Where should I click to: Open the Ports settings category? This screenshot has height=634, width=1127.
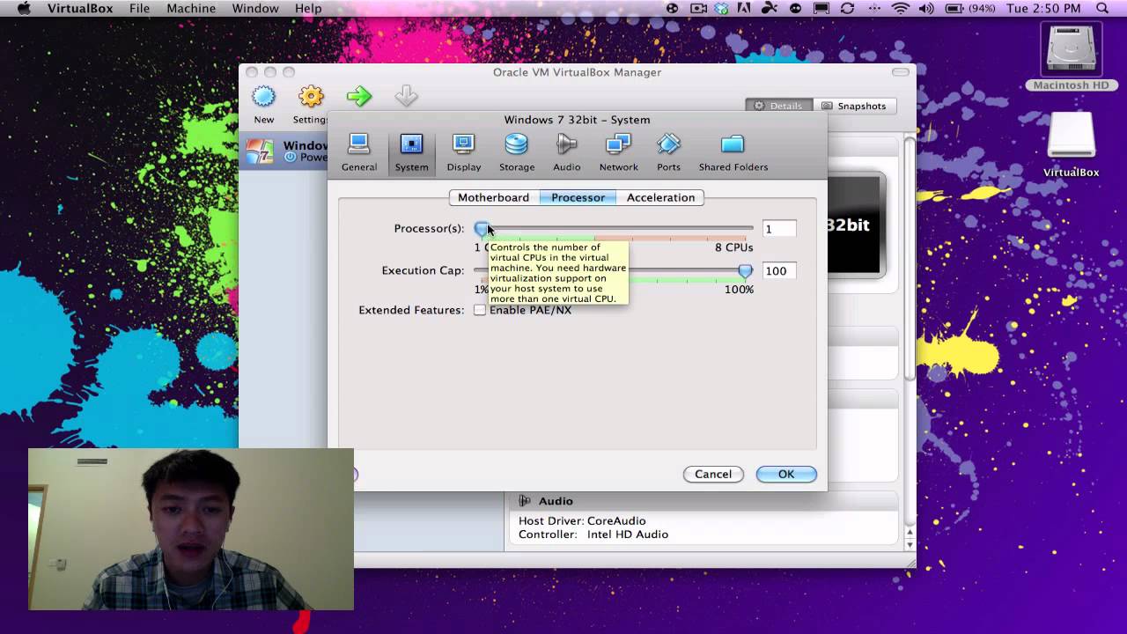tap(668, 152)
